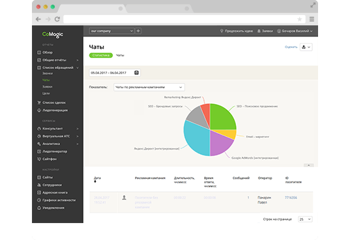Bookmark page with the star icon
This screenshot has width=350, height=240.
[x=300, y=19]
